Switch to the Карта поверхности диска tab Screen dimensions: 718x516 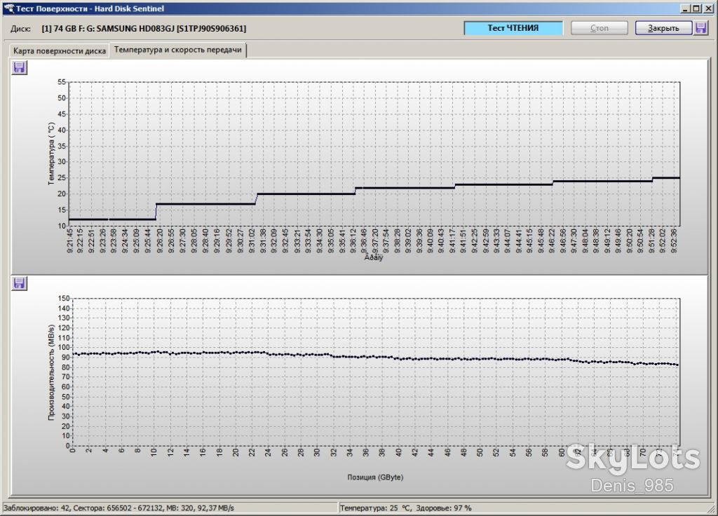click(x=60, y=50)
